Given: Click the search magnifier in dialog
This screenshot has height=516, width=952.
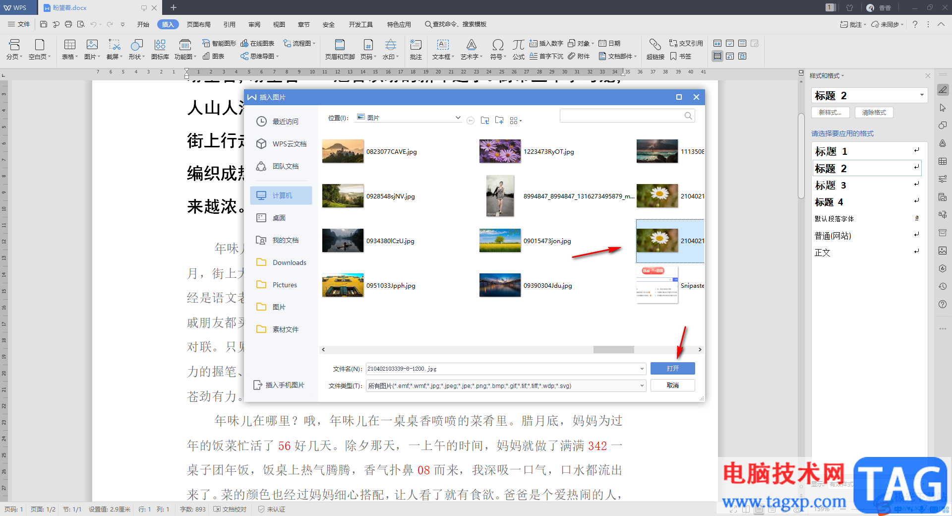Looking at the screenshot, I should (688, 116).
